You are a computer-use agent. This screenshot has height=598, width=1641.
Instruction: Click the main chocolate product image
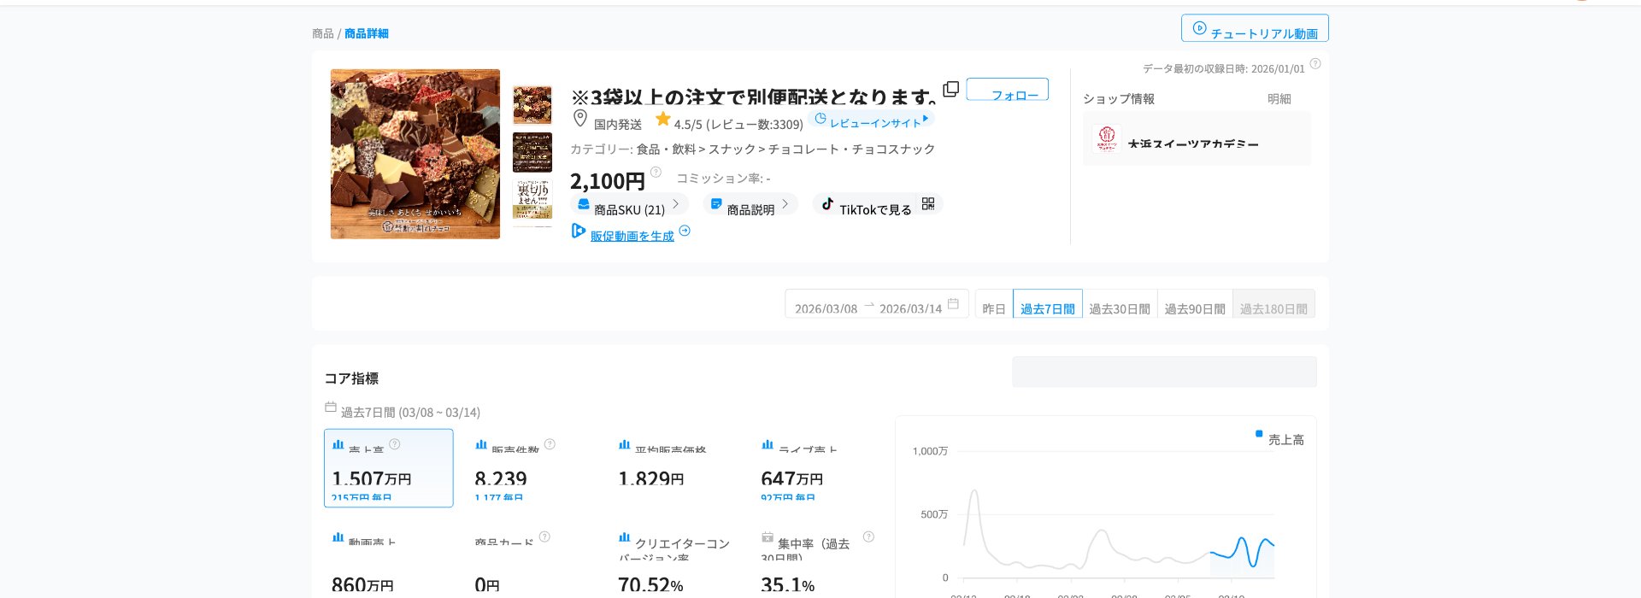click(415, 154)
